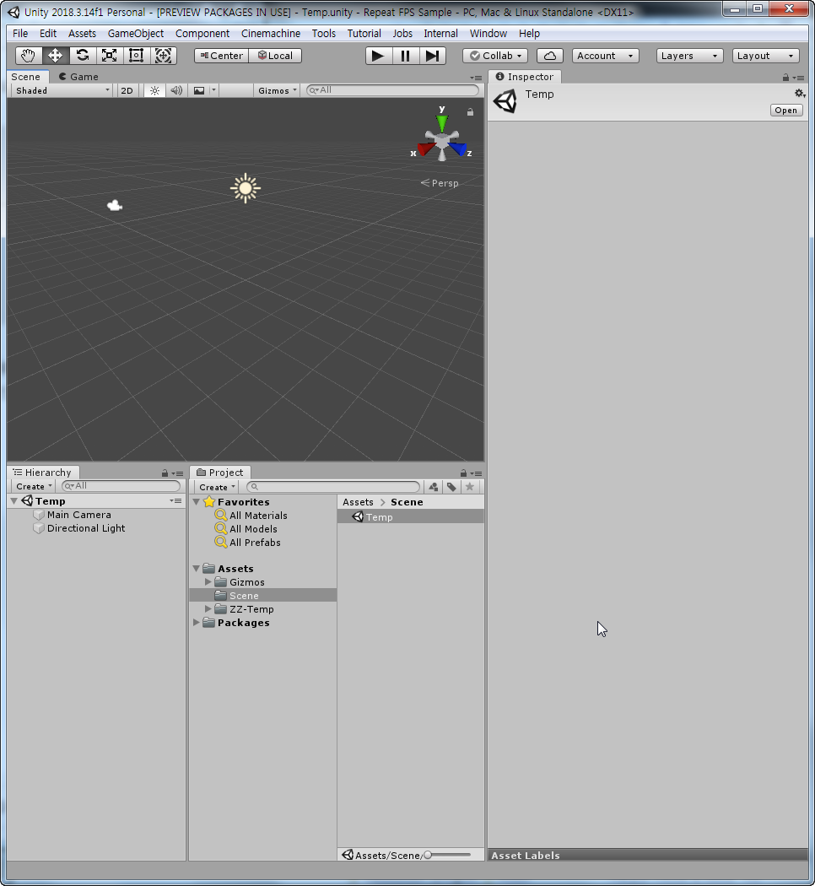Switch to the Scene tab
815x886 pixels.
[26, 77]
